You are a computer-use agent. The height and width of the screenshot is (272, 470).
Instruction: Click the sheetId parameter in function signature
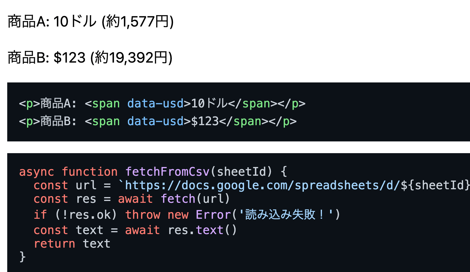pyautogui.click(x=242, y=172)
